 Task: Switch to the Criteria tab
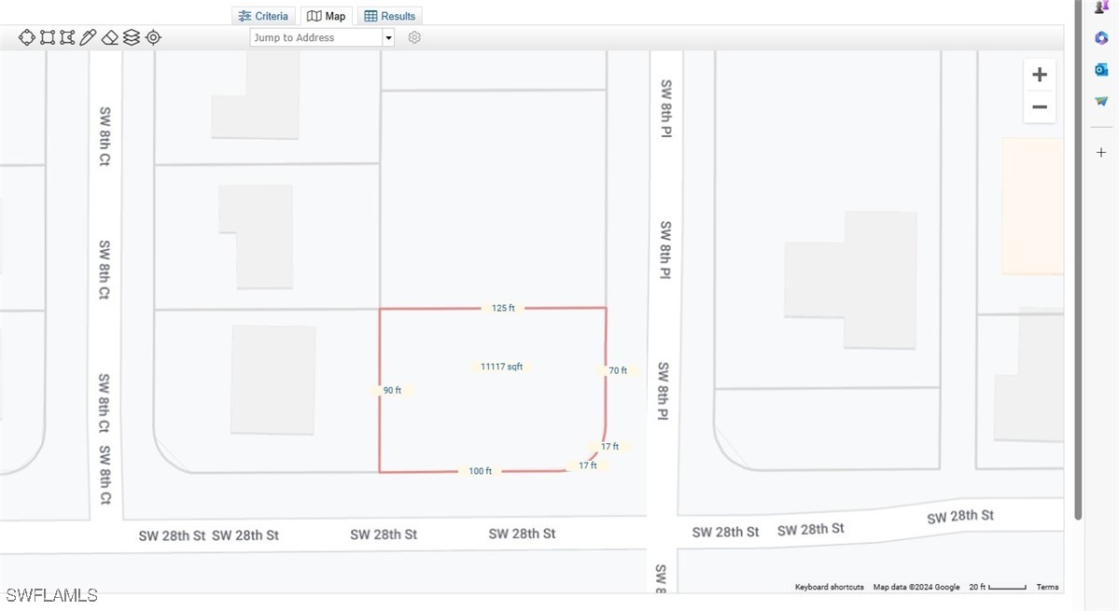tap(263, 16)
